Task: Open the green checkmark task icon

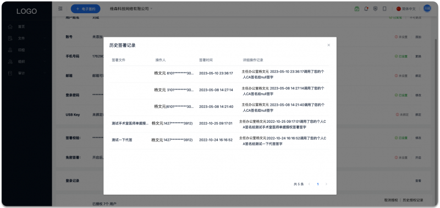Action: [356, 9]
